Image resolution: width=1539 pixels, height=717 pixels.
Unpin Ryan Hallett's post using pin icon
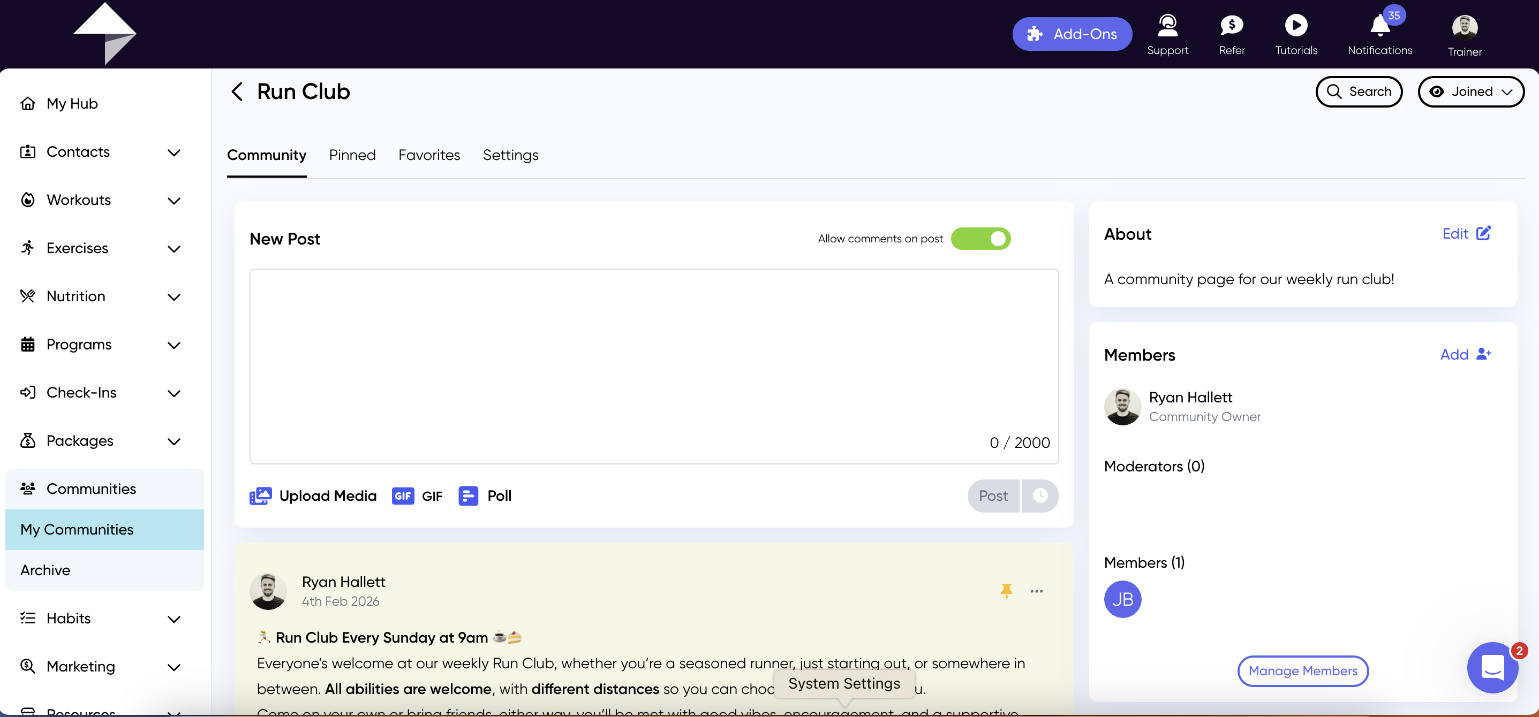click(x=1007, y=591)
